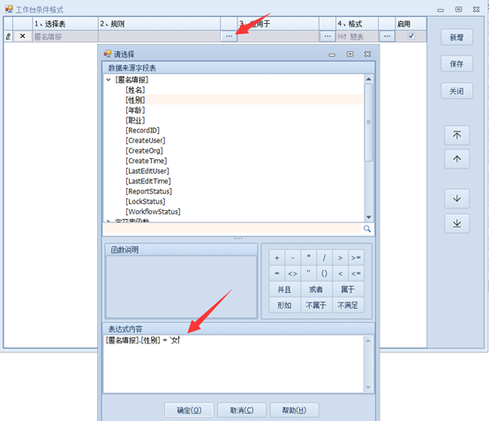Collapse the [匿名填报] tree node

[x=109, y=79]
